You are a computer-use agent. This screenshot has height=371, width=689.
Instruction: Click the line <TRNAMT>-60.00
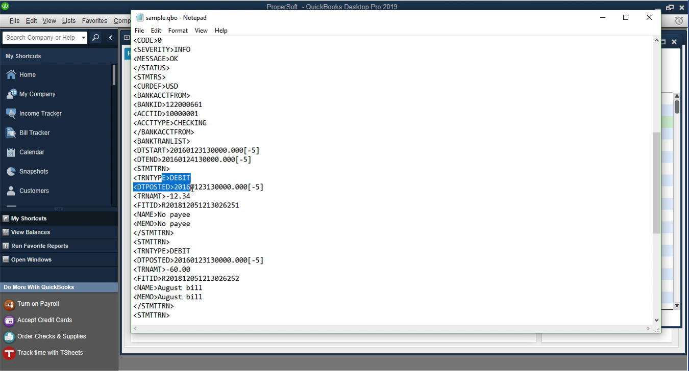[162, 270]
